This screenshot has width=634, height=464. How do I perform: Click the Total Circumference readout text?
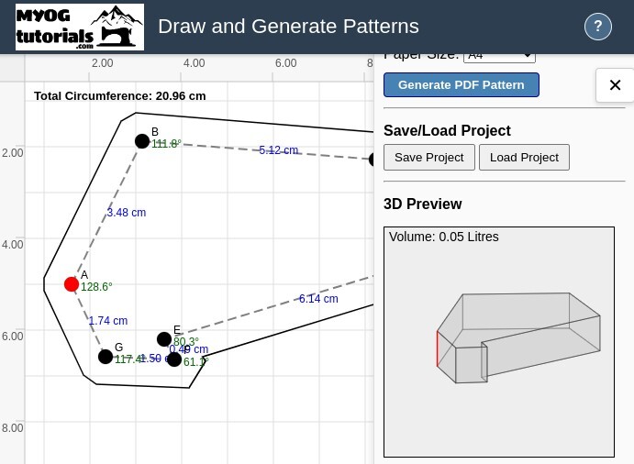pos(119,96)
